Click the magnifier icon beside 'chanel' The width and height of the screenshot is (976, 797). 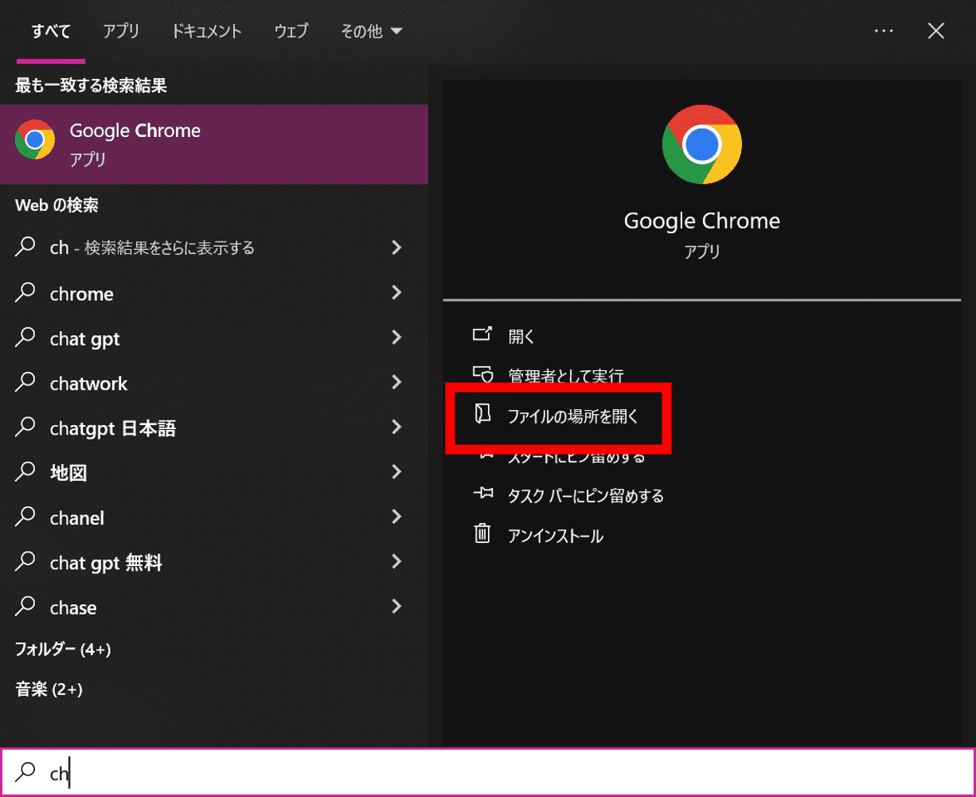point(25,518)
